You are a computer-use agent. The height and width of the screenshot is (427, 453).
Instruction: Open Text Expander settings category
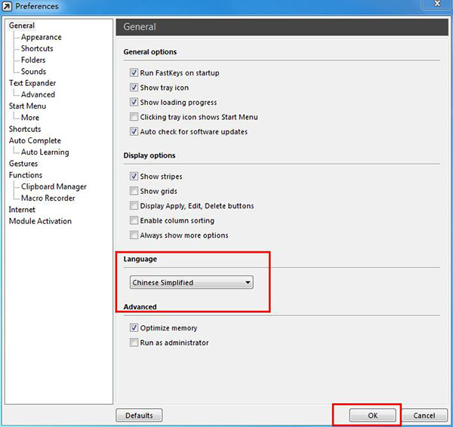pyautogui.click(x=32, y=83)
